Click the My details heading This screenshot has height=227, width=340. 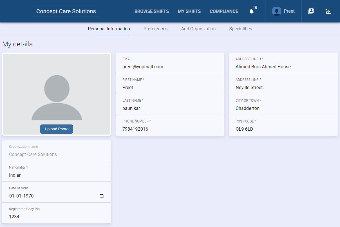(x=17, y=44)
